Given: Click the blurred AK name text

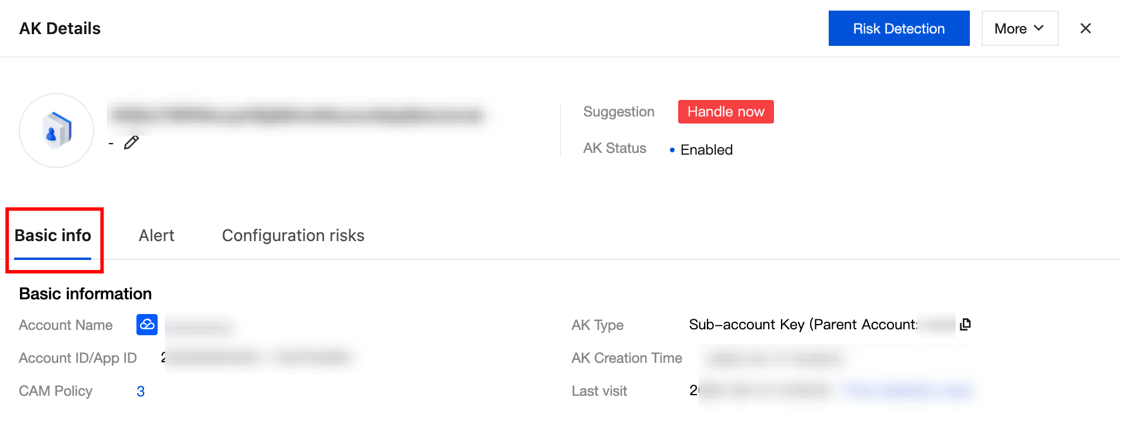Looking at the screenshot, I should click(297, 115).
